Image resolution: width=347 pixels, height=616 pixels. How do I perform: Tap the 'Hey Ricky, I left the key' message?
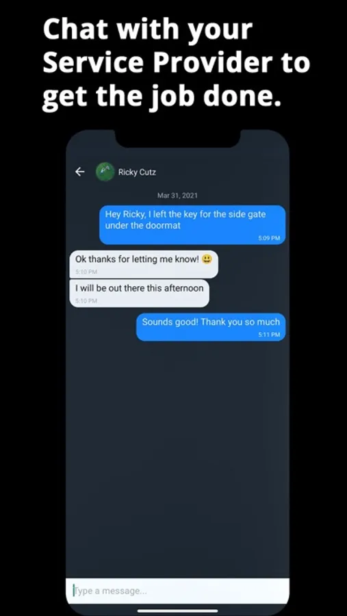point(192,224)
